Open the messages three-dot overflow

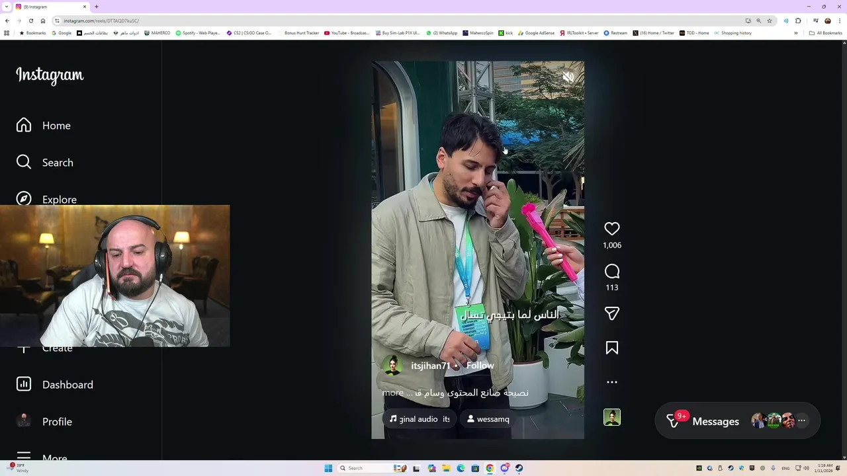[x=801, y=420]
